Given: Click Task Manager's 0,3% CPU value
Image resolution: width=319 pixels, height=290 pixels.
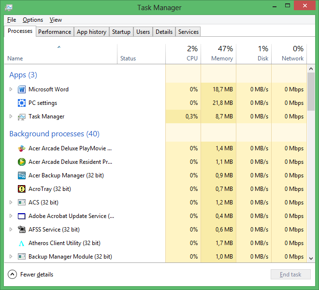Looking at the screenshot, I should coord(192,116).
